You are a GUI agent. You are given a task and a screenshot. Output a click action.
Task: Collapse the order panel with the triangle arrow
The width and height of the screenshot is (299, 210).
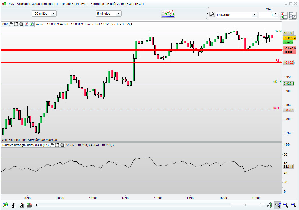click(x=207, y=14)
